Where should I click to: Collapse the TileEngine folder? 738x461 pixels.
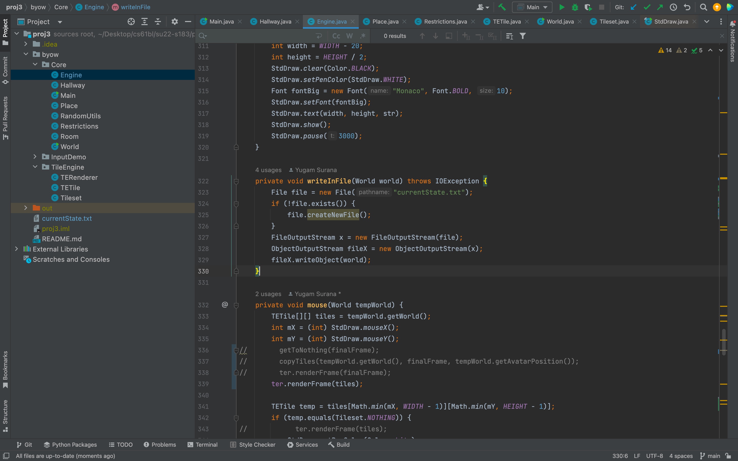[x=35, y=167]
